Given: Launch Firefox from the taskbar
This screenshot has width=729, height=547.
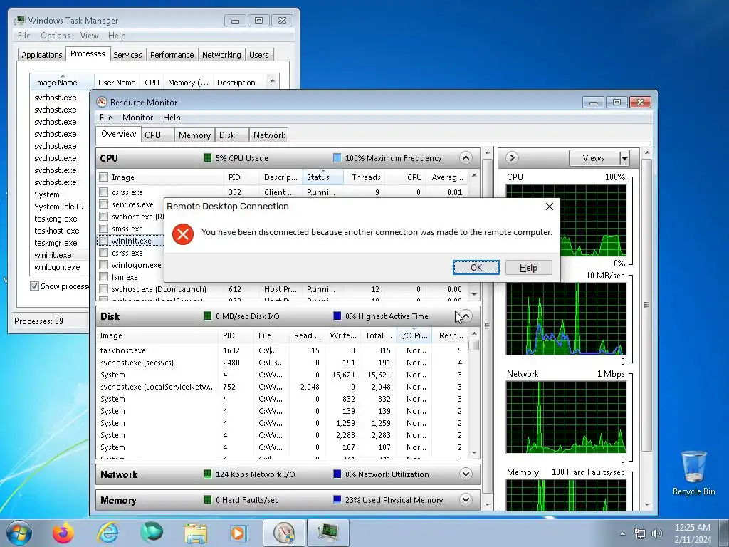Looking at the screenshot, I should coord(63,533).
